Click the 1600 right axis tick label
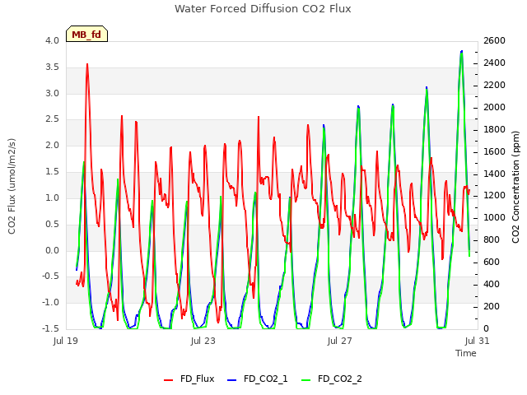The image size is (527, 395). coord(494,151)
